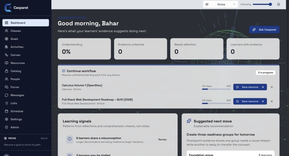Open the Dashboard grid icon

[x=6, y=23]
